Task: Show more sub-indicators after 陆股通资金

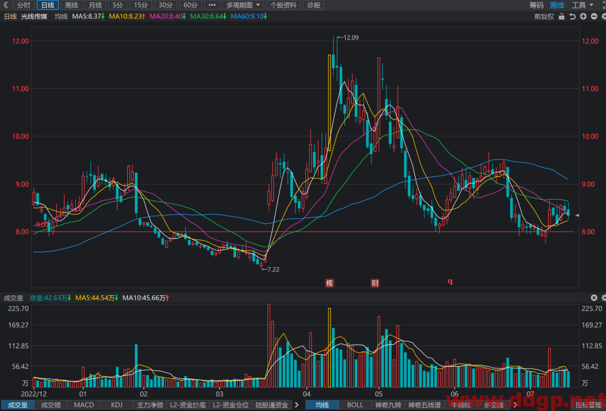Action: (297, 405)
